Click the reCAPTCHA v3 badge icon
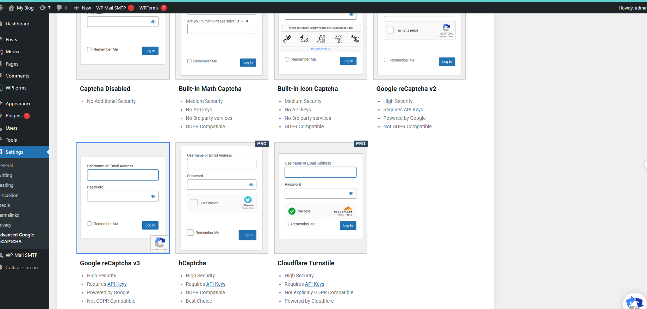This screenshot has height=309, width=647. pyautogui.click(x=160, y=242)
